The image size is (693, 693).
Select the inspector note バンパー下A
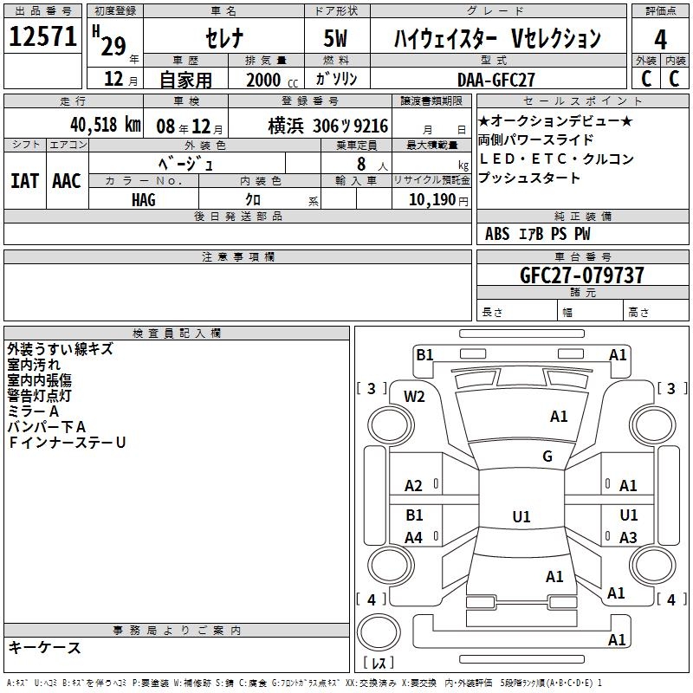pyautogui.click(x=47, y=427)
